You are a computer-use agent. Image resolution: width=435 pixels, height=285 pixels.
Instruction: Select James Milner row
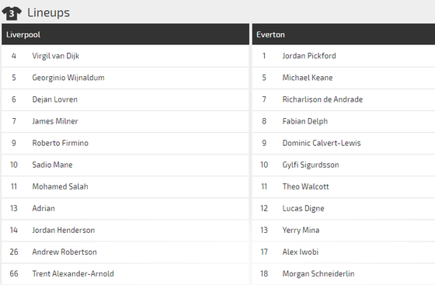click(125, 121)
